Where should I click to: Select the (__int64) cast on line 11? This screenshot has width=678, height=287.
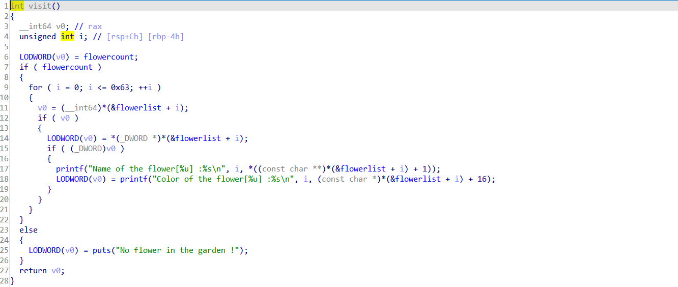tap(81, 107)
